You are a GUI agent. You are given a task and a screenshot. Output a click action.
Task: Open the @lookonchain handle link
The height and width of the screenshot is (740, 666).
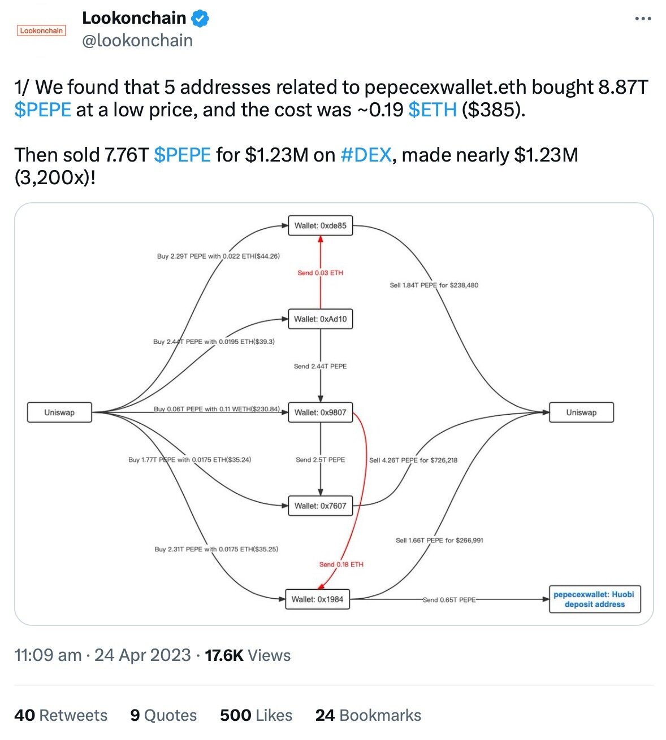[137, 41]
